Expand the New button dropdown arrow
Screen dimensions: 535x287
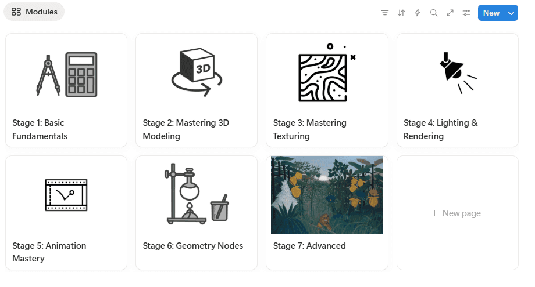[511, 13]
